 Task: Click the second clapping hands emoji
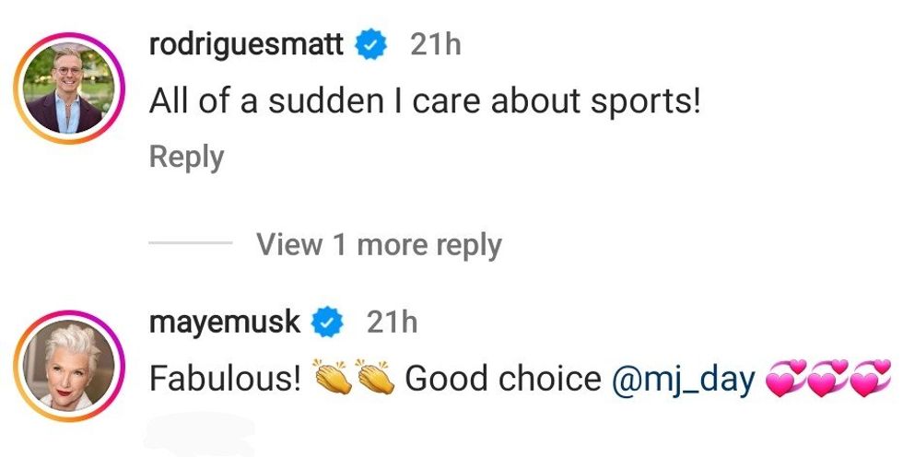click(373, 378)
